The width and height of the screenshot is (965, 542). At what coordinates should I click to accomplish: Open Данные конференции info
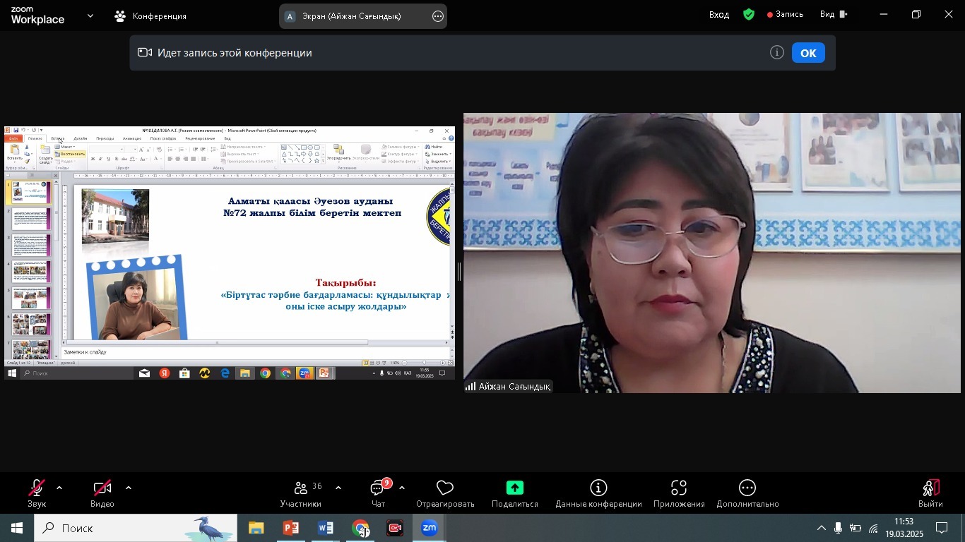(598, 488)
